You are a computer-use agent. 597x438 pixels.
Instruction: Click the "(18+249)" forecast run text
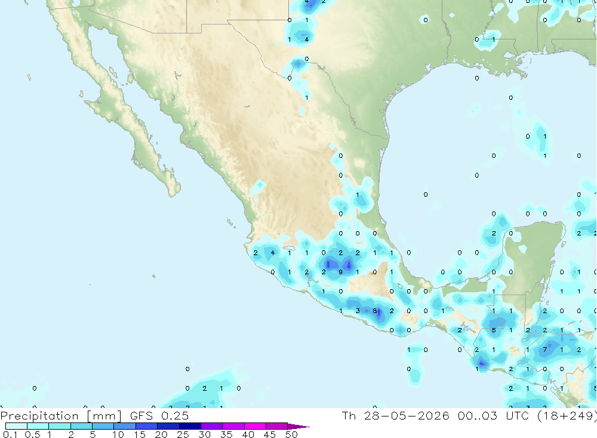coord(567,416)
